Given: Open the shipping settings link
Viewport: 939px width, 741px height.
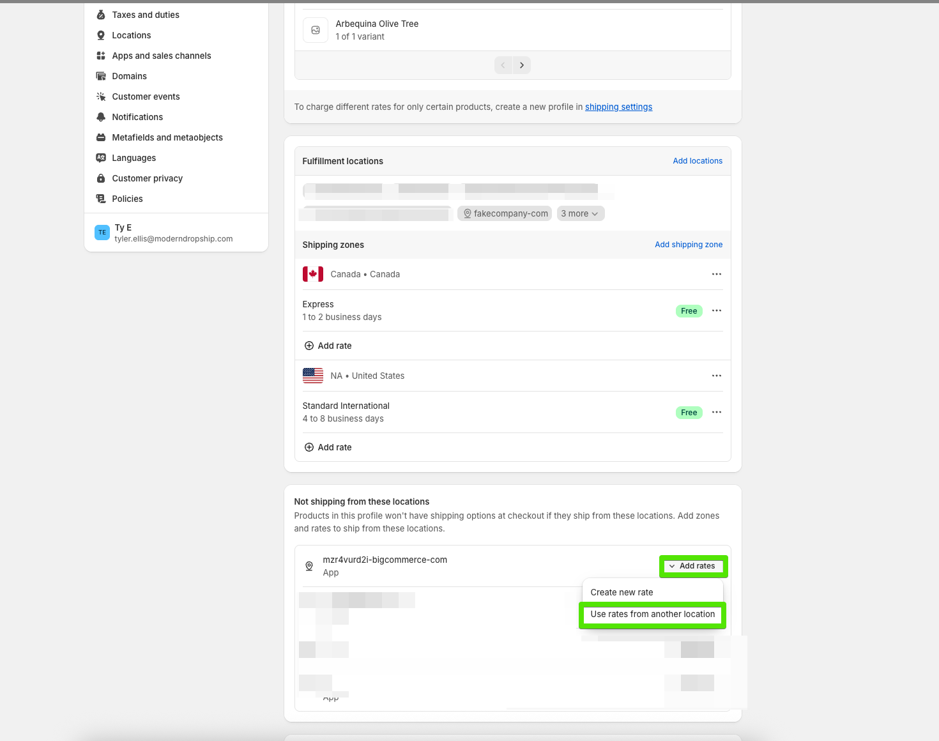Looking at the screenshot, I should 618,107.
